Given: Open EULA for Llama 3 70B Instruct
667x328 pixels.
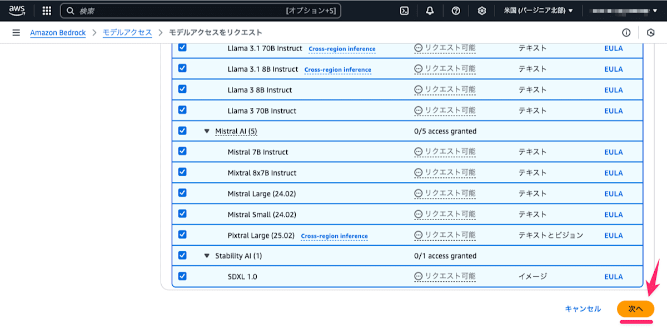Looking at the screenshot, I should coord(614,111).
